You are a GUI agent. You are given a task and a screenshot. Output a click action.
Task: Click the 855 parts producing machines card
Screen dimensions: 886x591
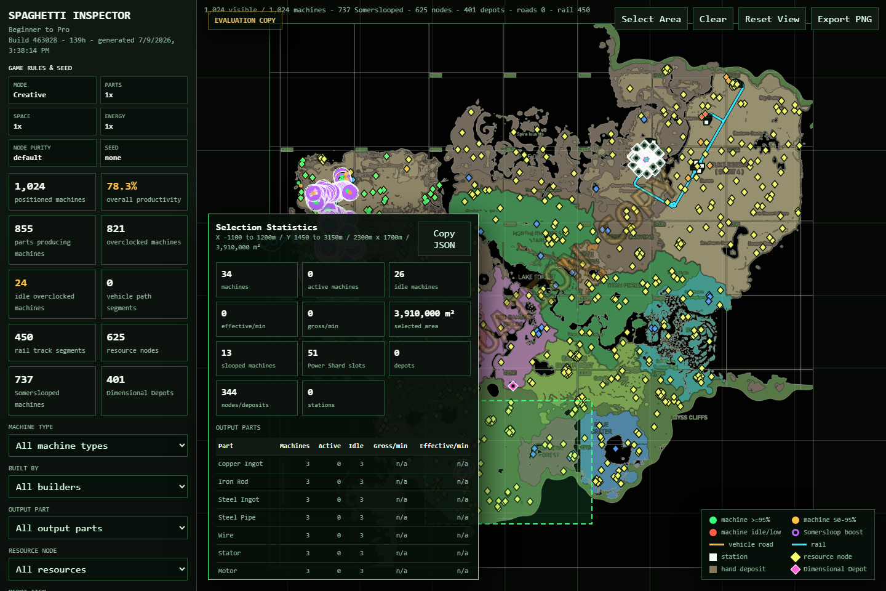pyautogui.click(x=52, y=240)
